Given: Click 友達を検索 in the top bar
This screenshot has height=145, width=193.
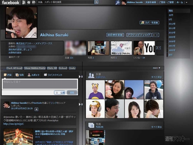Looking at the screenshot, I should click(151, 2).
